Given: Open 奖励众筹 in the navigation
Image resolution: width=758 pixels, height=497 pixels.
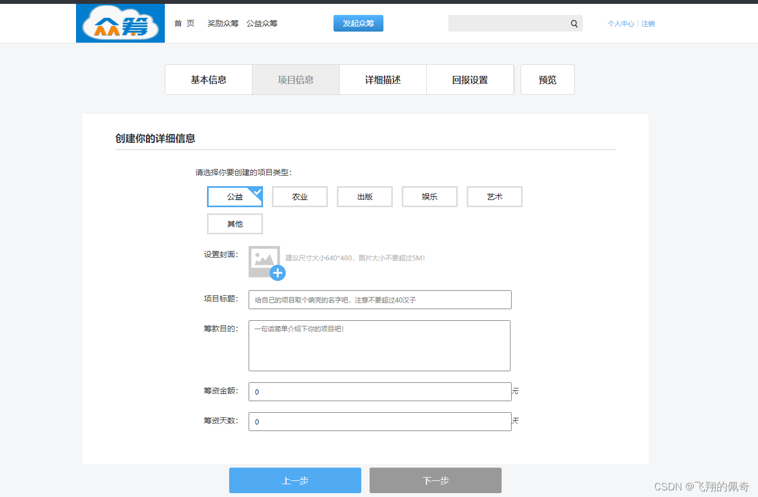Looking at the screenshot, I should point(223,23).
